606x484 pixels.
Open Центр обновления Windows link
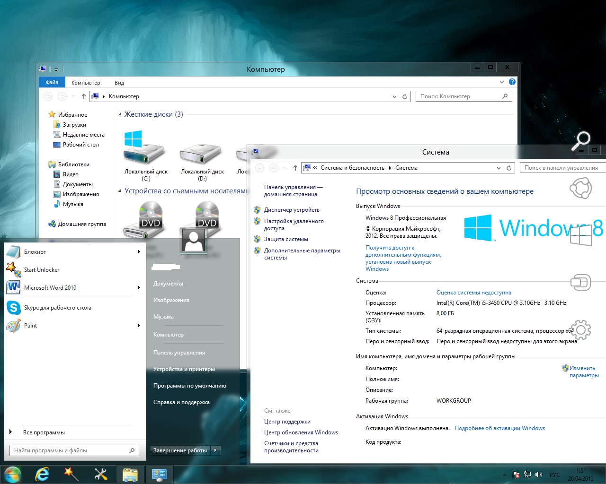tap(301, 432)
